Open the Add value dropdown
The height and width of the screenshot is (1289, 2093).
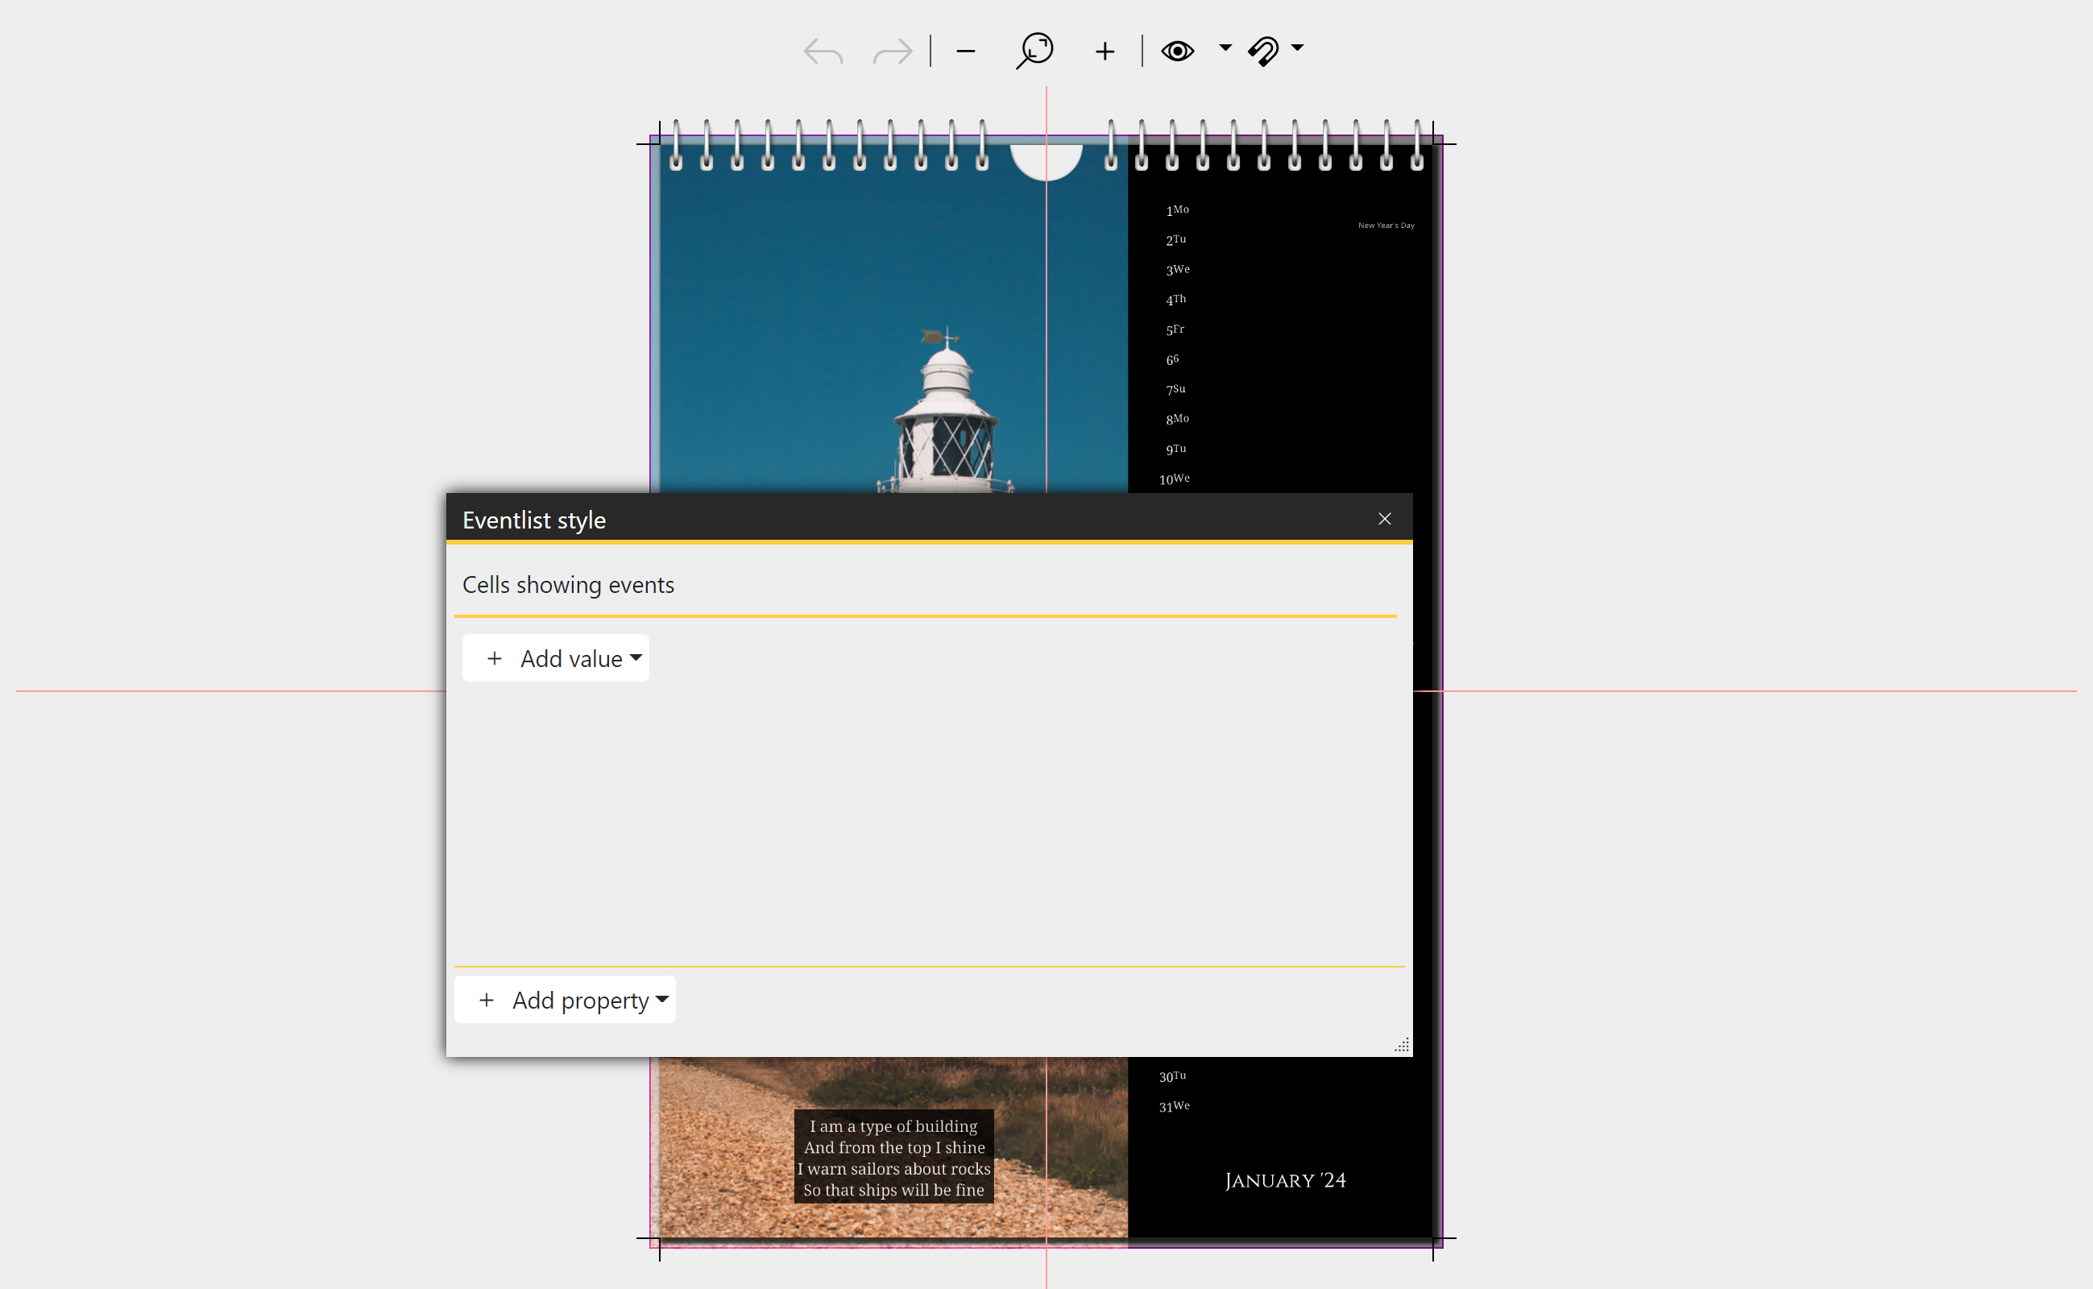[556, 658]
